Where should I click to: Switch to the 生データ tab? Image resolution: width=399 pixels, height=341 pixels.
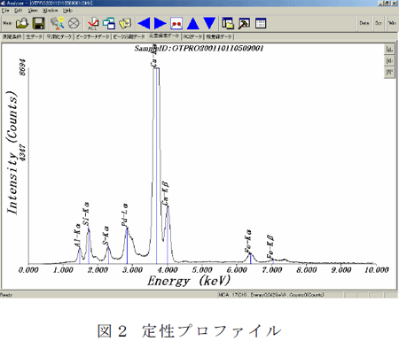point(34,36)
